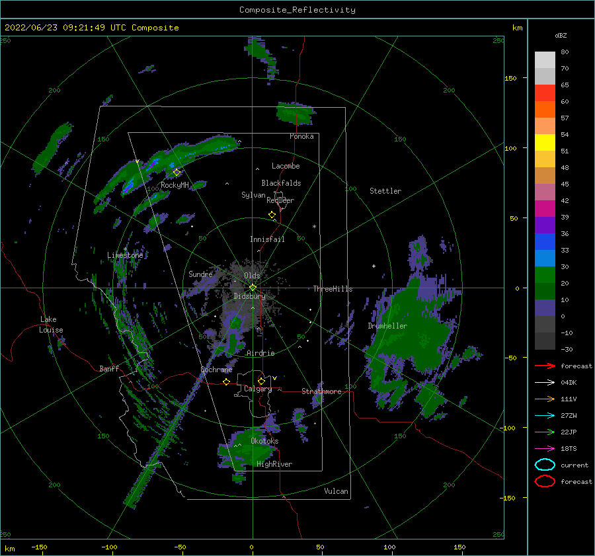Click the Olds city label
This screenshot has height=556, width=595.
point(252,276)
